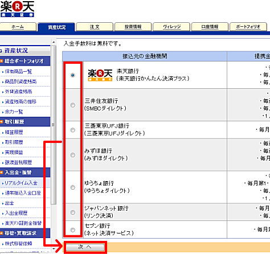The width and height of the screenshot is (270, 254).
Task: Click the 入金手数料は無料です notice text
Action: point(92,44)
